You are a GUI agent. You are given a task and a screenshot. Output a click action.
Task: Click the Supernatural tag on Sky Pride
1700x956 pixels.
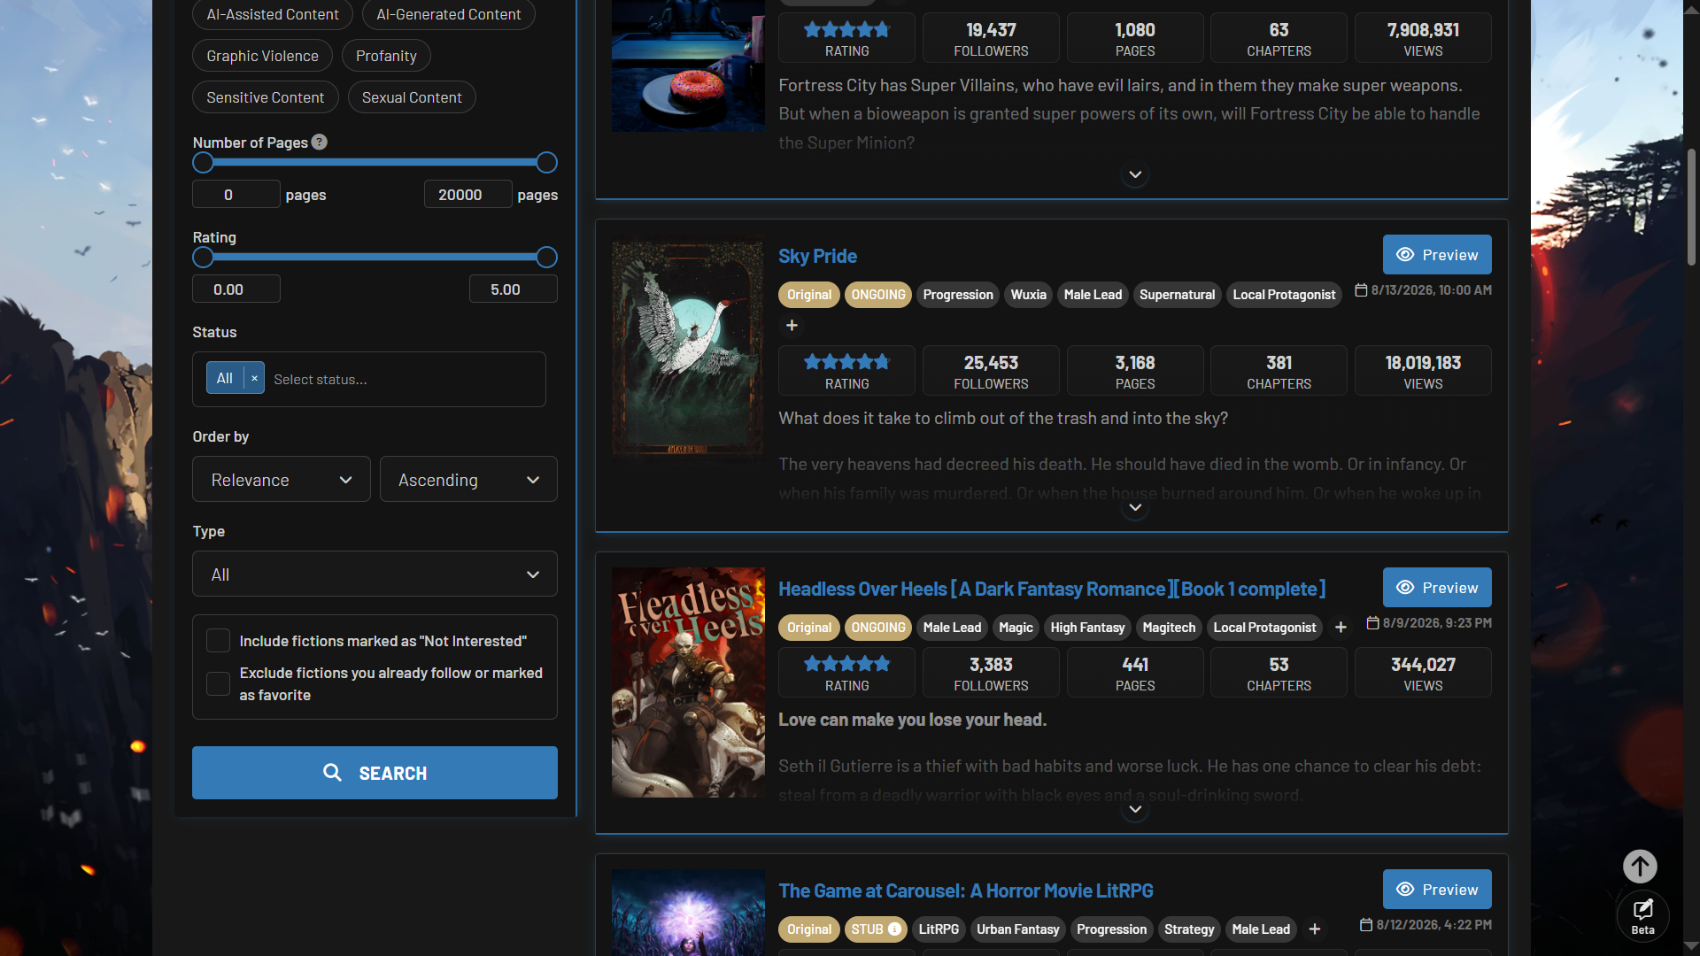[1177, 295]
